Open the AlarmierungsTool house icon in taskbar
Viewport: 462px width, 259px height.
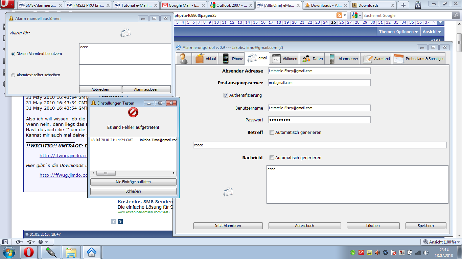point(92,252)
